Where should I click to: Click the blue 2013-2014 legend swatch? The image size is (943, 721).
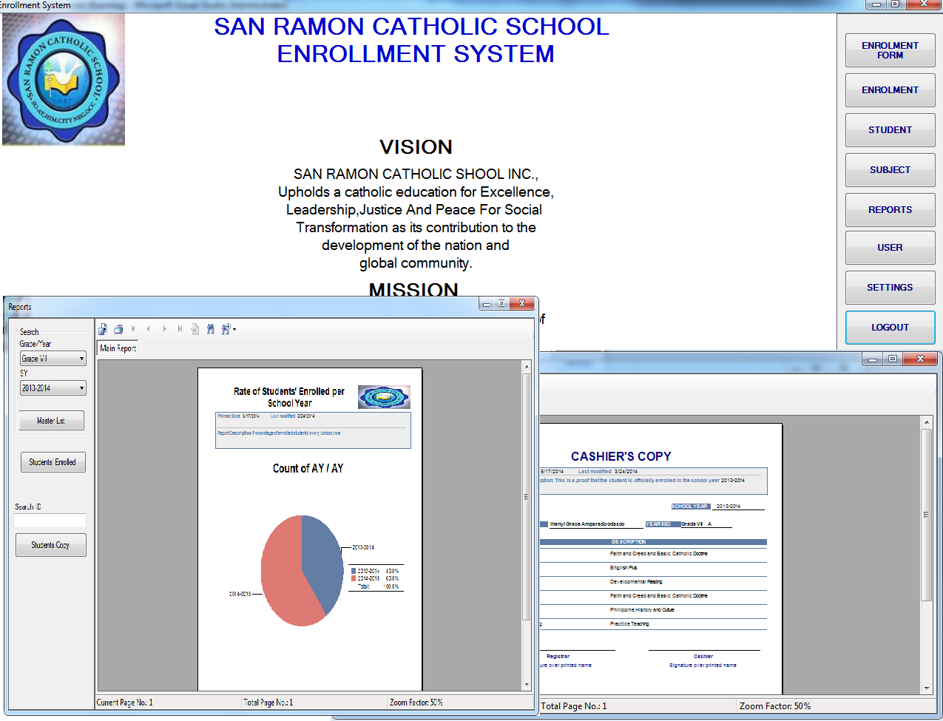[354, 571]
